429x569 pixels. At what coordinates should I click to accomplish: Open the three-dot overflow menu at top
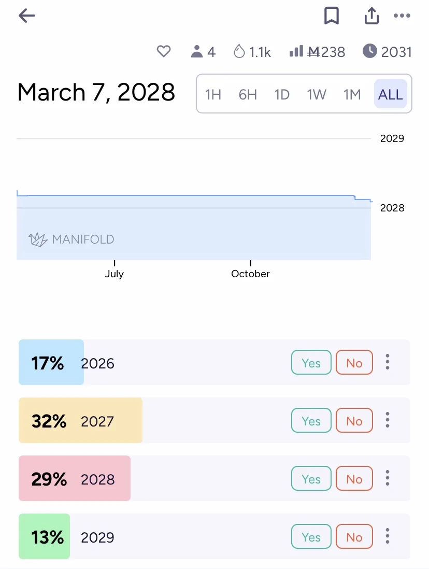[402, 16]
